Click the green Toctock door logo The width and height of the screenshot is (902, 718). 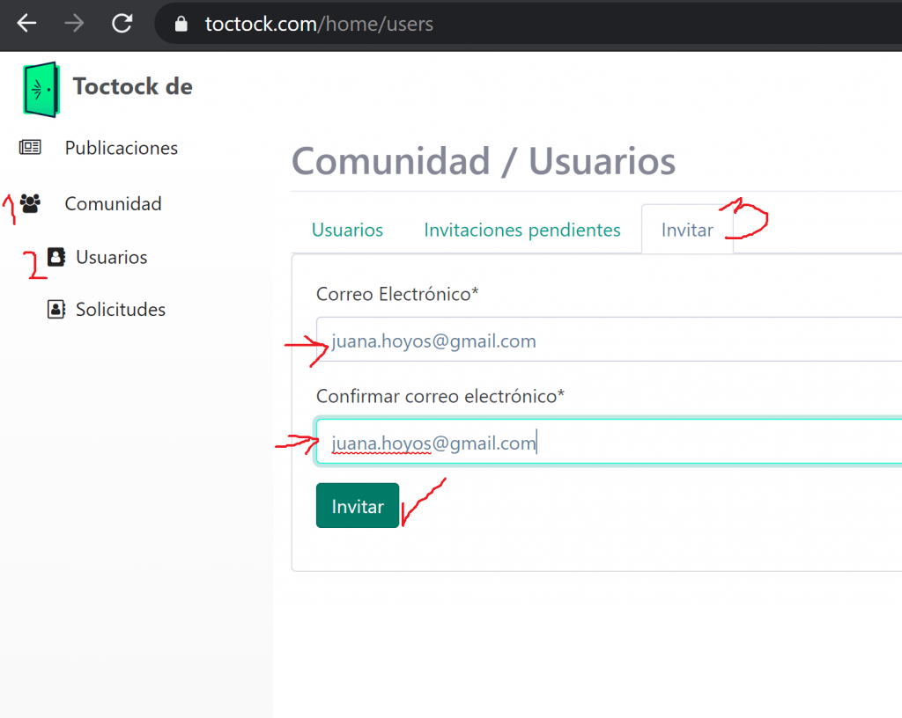pos(41,88)
